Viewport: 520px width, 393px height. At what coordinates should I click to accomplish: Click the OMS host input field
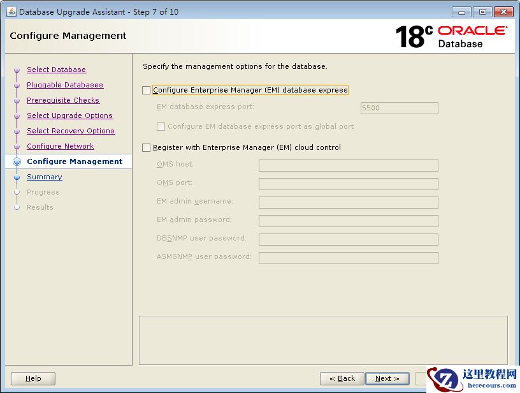click(348, 165)
